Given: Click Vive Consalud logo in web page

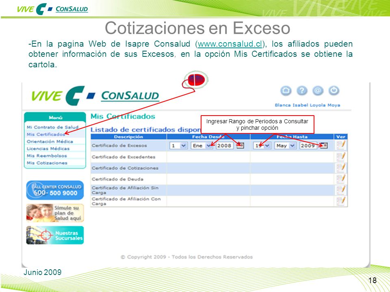Looking at the screenshot, I should [x=95, y=96].
